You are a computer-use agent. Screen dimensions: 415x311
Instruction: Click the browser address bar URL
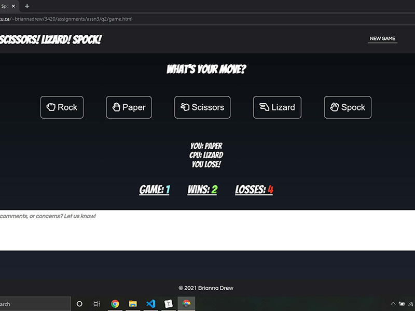tap(66, 19)
